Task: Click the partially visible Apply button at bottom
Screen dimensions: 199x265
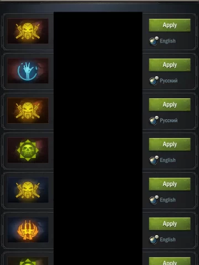Action: (x=170, y=261)
